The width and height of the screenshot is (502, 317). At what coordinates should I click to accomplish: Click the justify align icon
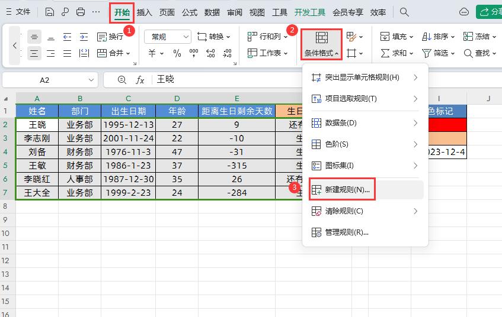[x=67, y=53]
